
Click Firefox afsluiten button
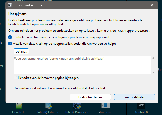click(x=135, y=97)
